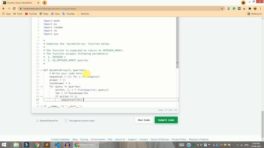Open the Apps bookmark shortcut
Image resolution: width=264 pixels, height=148 pixels.
click(7, 14)
